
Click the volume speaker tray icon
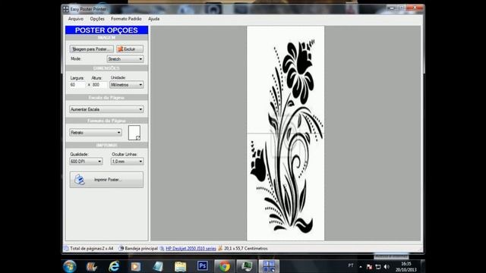(387, 266)
